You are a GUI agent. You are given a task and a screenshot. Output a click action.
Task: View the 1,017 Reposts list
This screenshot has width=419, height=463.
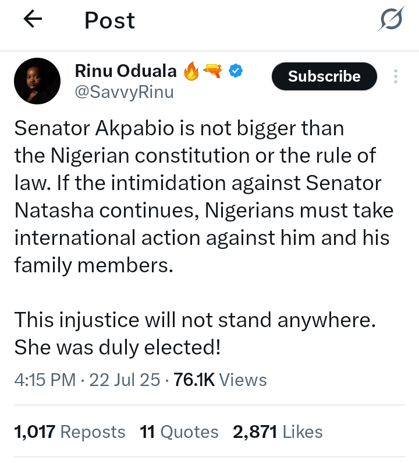coord(69,432)
